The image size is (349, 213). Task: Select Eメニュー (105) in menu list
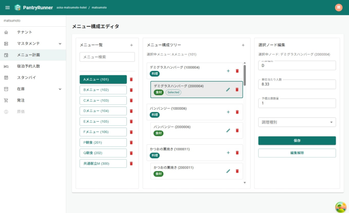(x=103, y=121)
